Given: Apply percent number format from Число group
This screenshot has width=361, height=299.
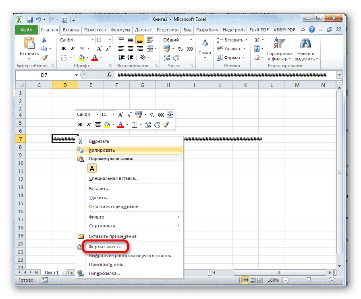Looking at the screenshot, I should pos(180,49).
